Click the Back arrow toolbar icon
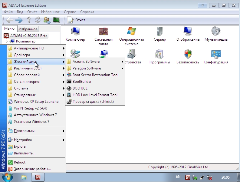 coord(10,20)
